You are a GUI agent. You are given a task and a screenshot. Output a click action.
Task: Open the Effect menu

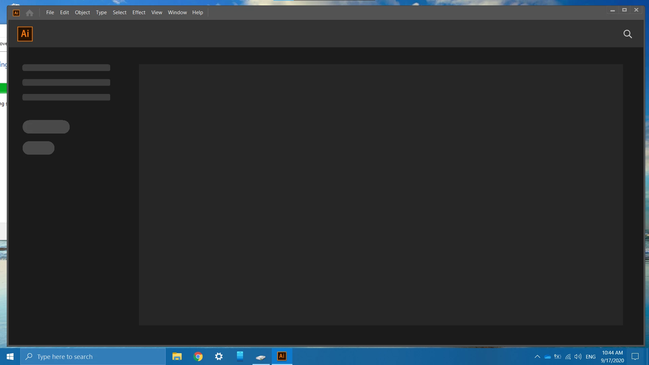point(139,13)
